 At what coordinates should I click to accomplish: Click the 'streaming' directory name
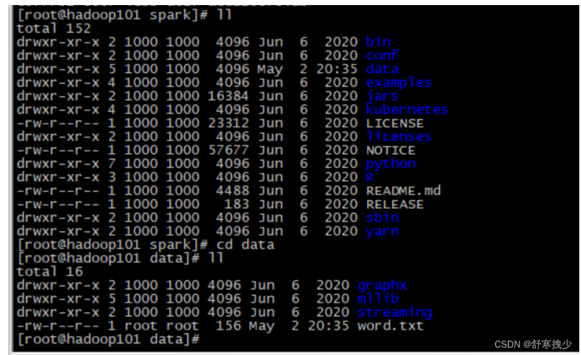point(395,313)
